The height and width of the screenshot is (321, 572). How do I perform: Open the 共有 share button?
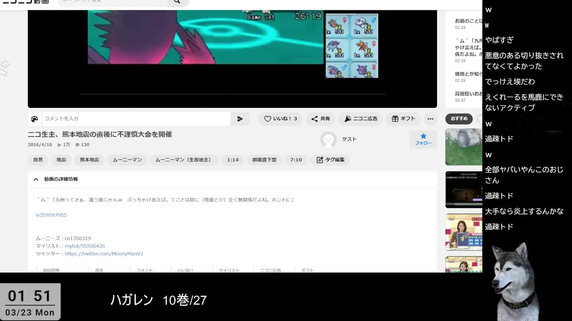click(x=320, y=119)
